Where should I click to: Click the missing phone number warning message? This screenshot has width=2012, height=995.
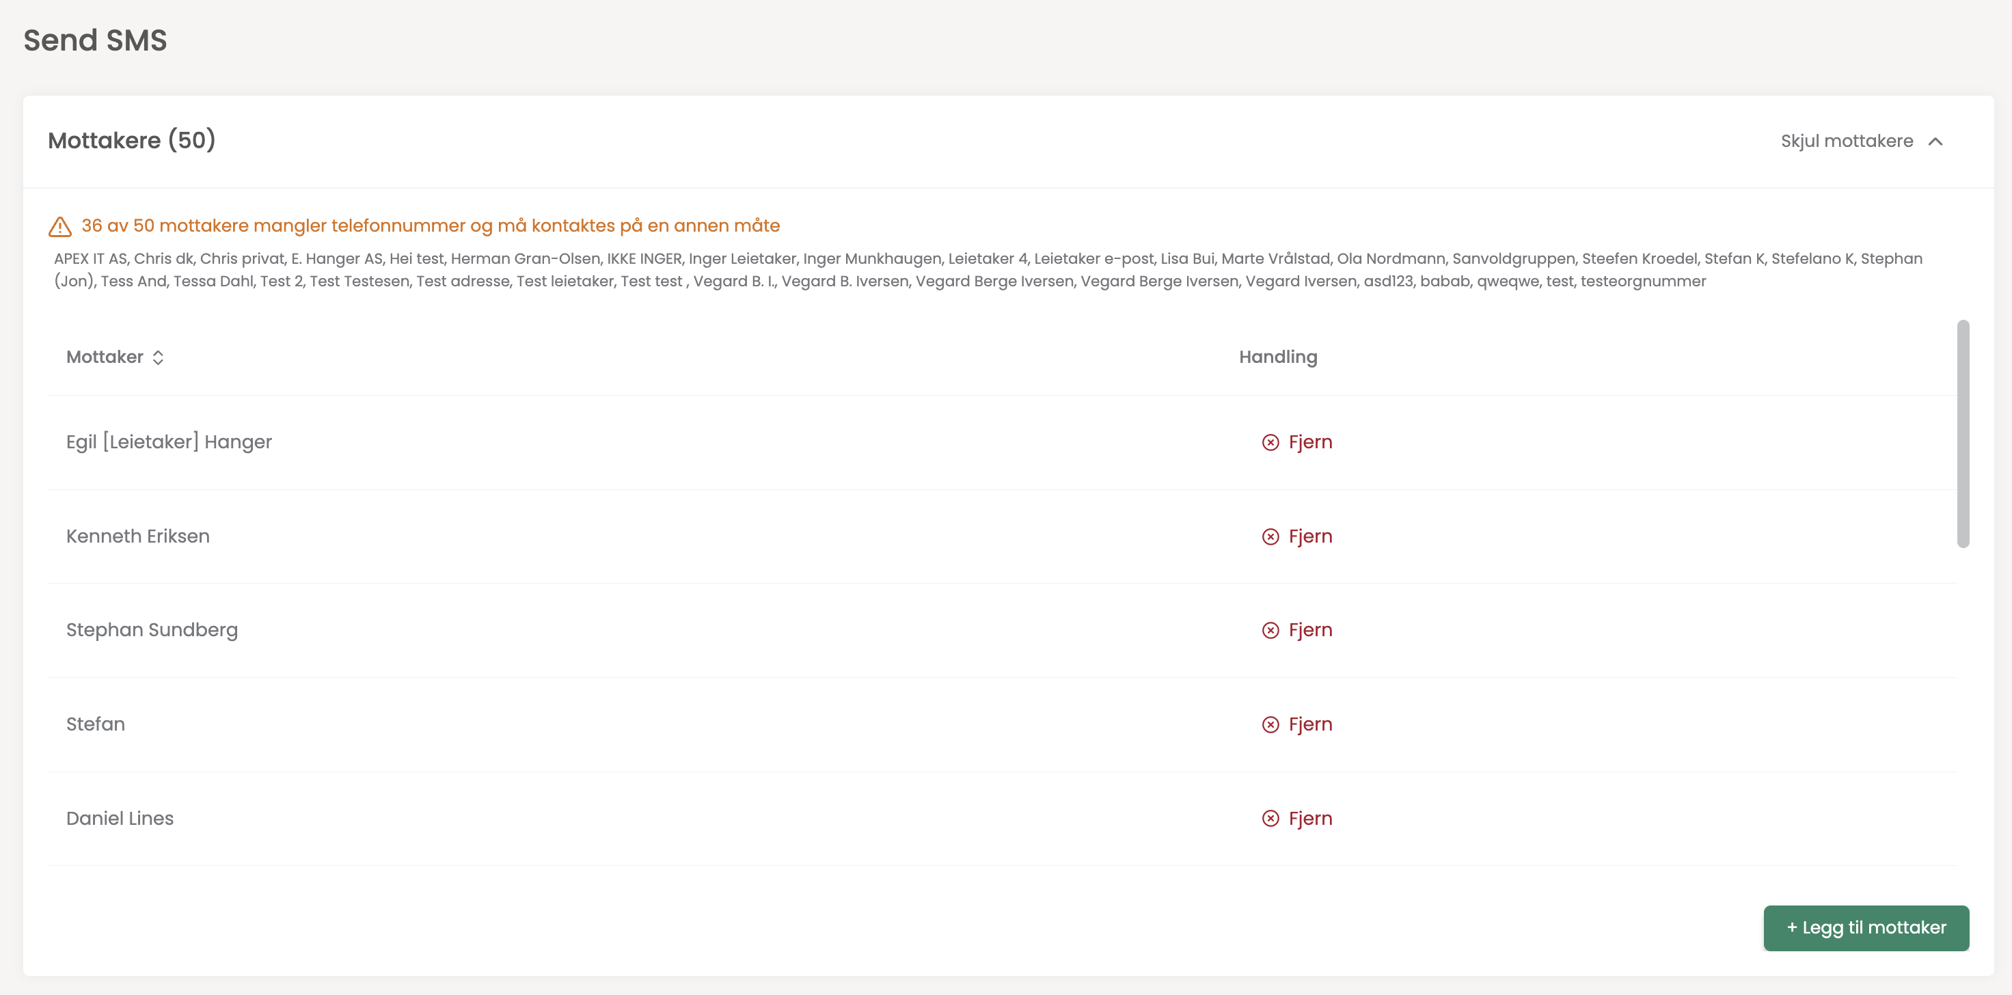(x=431, y=226)
